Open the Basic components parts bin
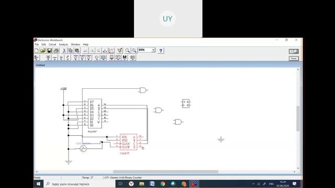The width and height of the screenshot is (335, 188). (54, 57)
